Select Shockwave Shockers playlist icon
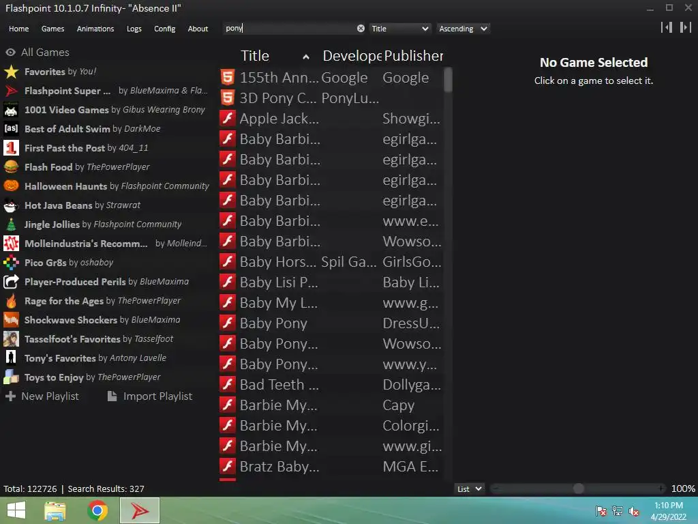The image size is (698, 524). pyautogui.click(x=11, y=320)
